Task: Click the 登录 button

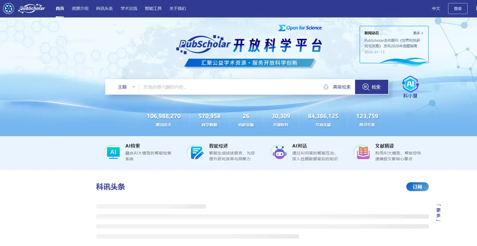Action: pos(458,8)
